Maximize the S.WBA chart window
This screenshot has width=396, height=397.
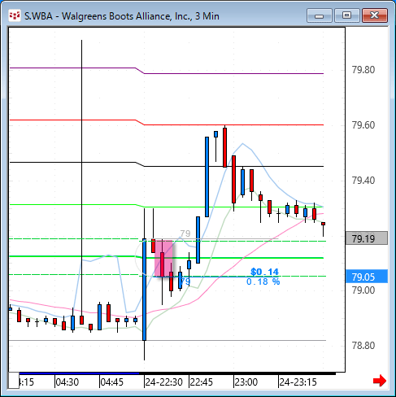click(x=347, y=15)
